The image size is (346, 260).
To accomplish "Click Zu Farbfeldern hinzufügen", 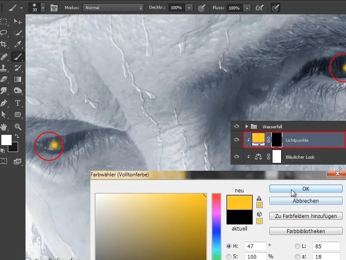I will point(306,216).
